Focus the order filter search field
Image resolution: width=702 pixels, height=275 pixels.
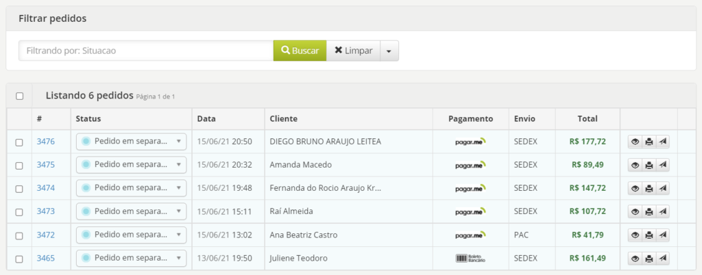146,51
